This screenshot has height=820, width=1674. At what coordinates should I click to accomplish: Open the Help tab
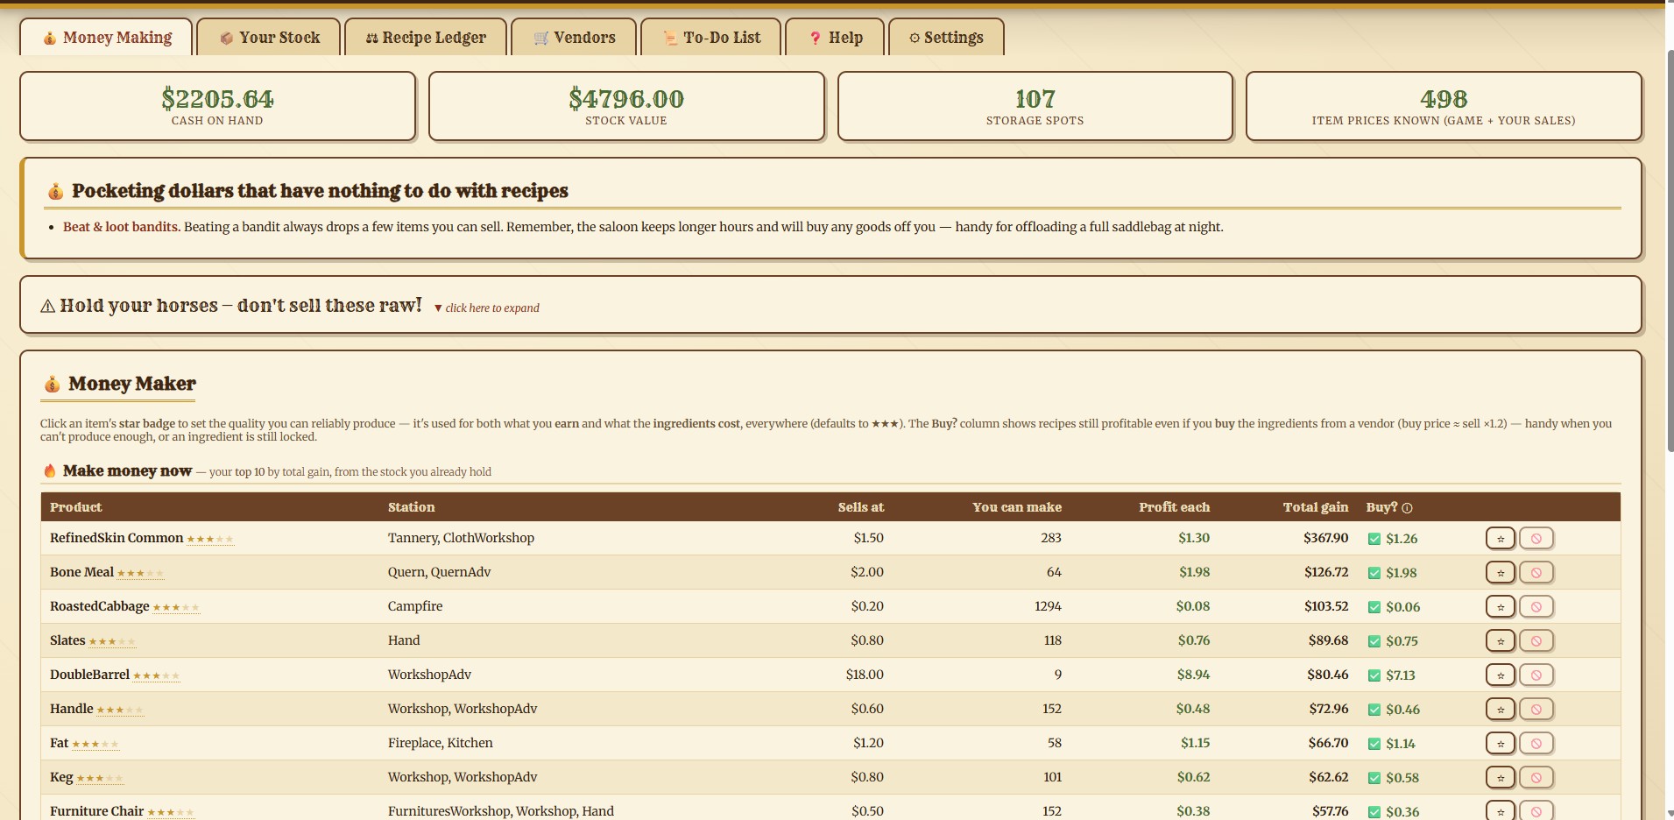(835, 38)
